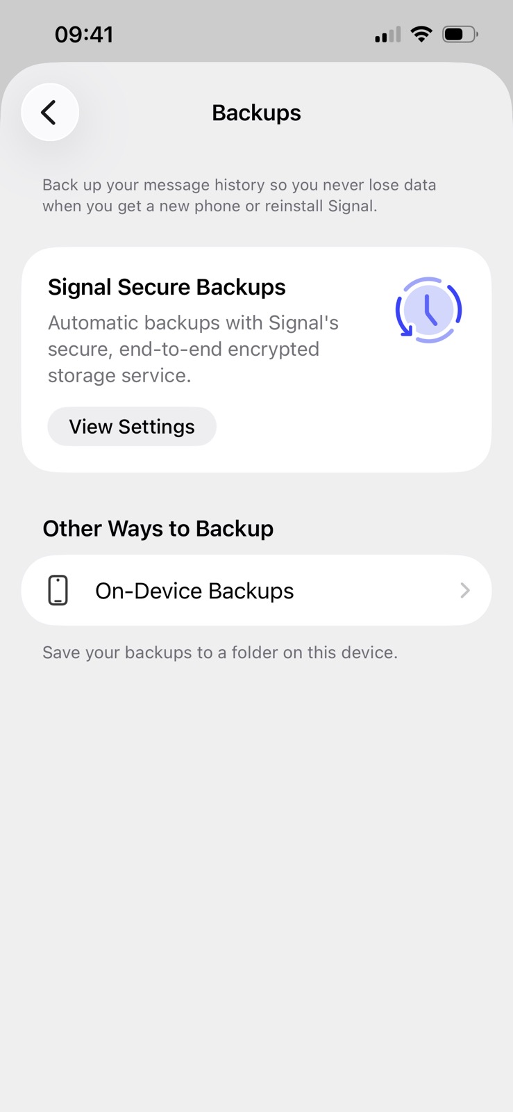Tap the backup clock sync icon

click(428, 310)
